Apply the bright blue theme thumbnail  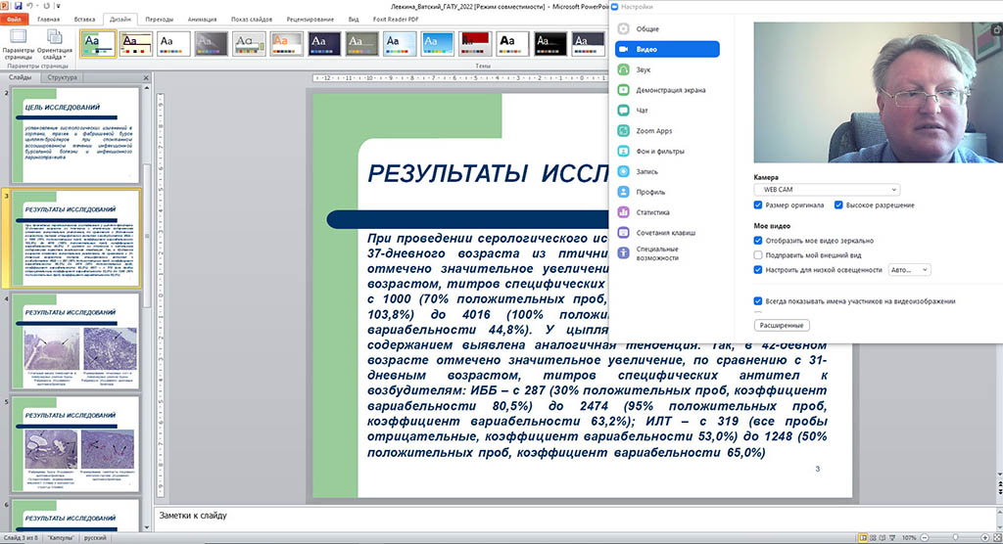tap(438, 43)
